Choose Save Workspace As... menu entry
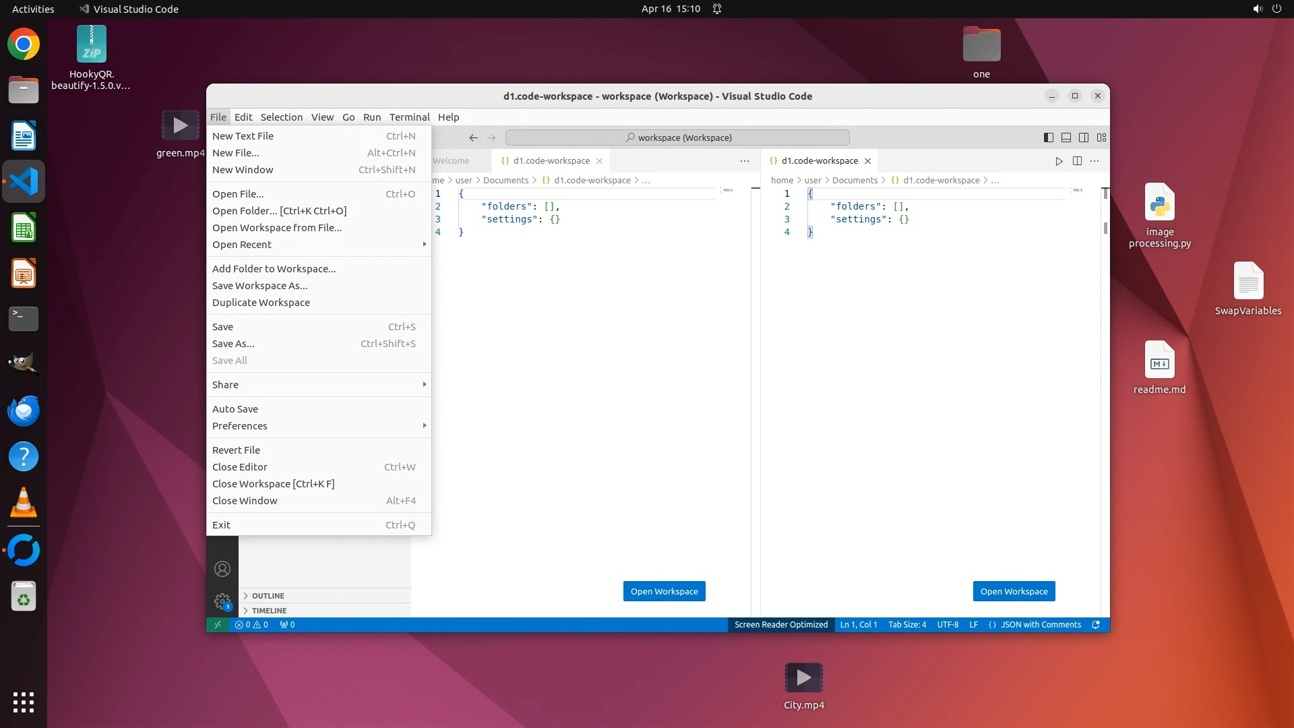The height and width of the screenshot is (728, 1294). coord(259,286)
